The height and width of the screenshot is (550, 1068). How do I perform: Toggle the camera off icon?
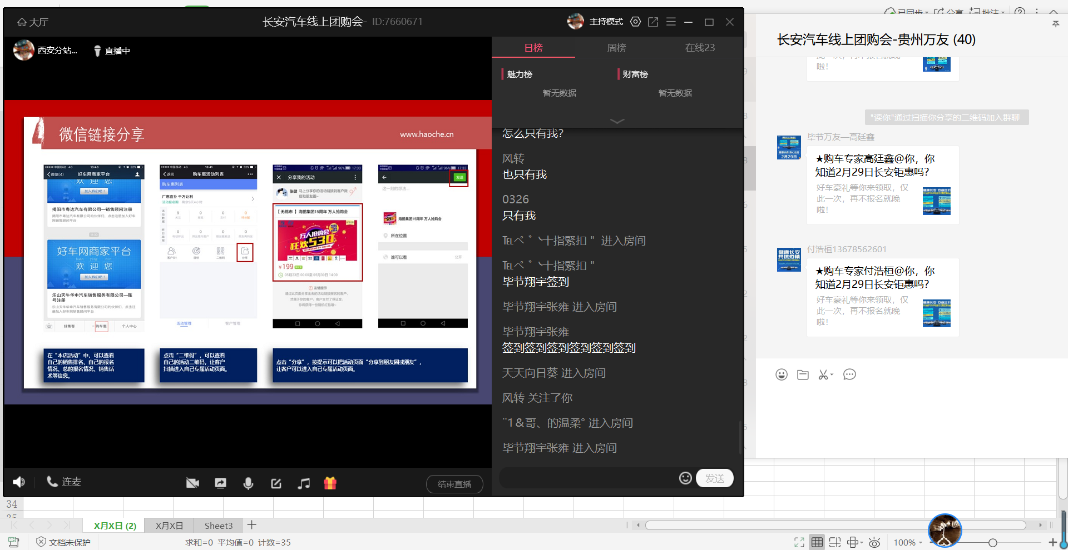tap(192, 483)
